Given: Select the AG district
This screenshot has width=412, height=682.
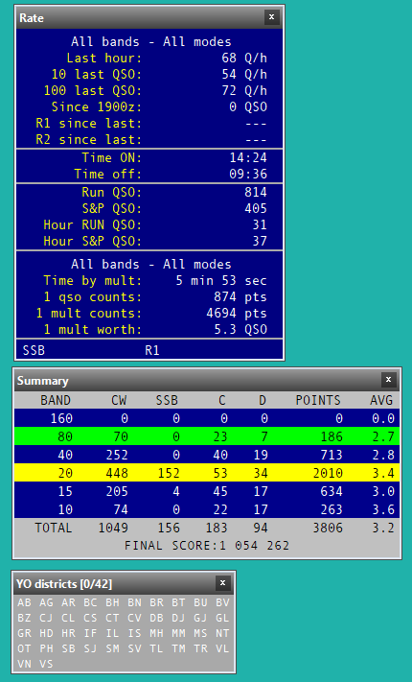Looking at the screenshot, I should click(47, 602).
